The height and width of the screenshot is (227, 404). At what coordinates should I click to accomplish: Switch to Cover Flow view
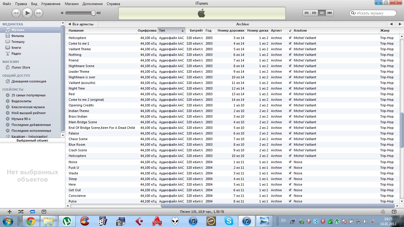click(x=330, y=13)
